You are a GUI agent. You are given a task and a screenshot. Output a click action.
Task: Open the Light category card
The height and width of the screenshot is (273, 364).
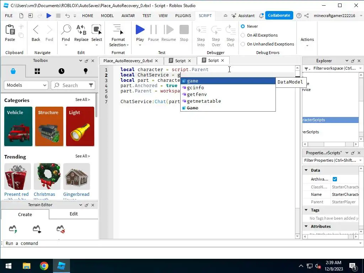coord(80,126)
